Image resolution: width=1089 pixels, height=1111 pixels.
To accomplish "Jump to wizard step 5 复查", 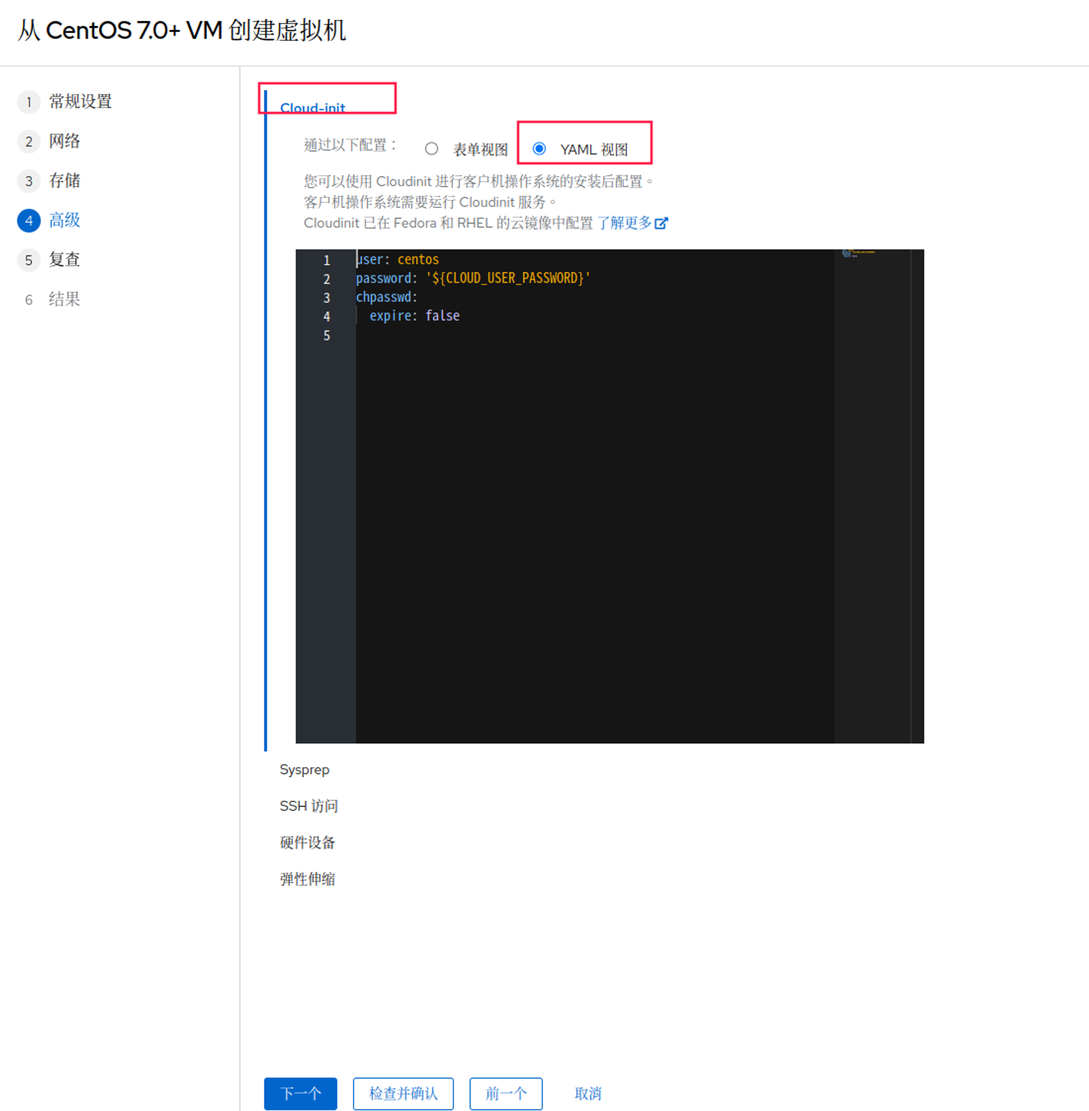I will click(49, 260).
